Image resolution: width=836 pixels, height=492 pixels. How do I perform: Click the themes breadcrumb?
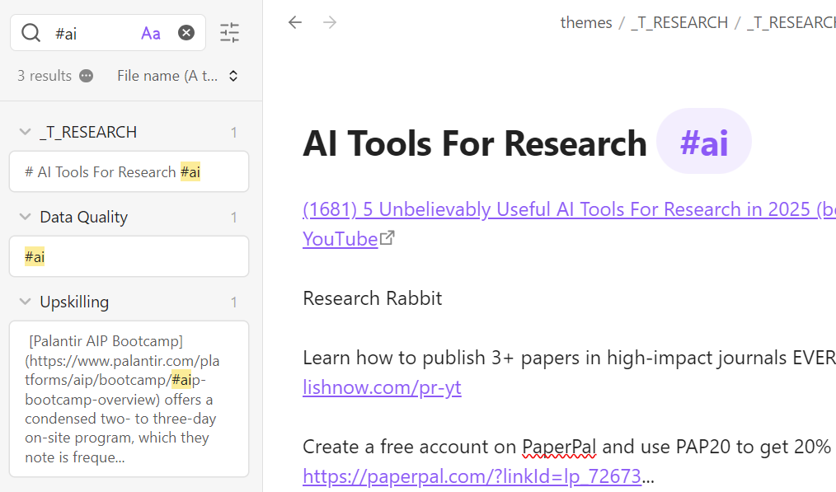click(x=585, y=22)
